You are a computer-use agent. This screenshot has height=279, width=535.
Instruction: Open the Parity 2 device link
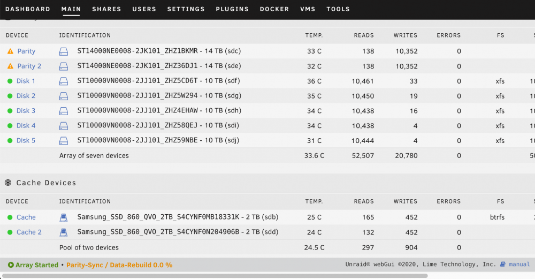[x=29, y=66]
